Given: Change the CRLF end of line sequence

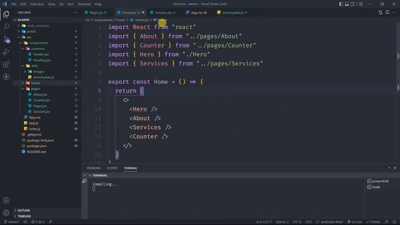Looking at the screenshot, I should click(308, 222).
